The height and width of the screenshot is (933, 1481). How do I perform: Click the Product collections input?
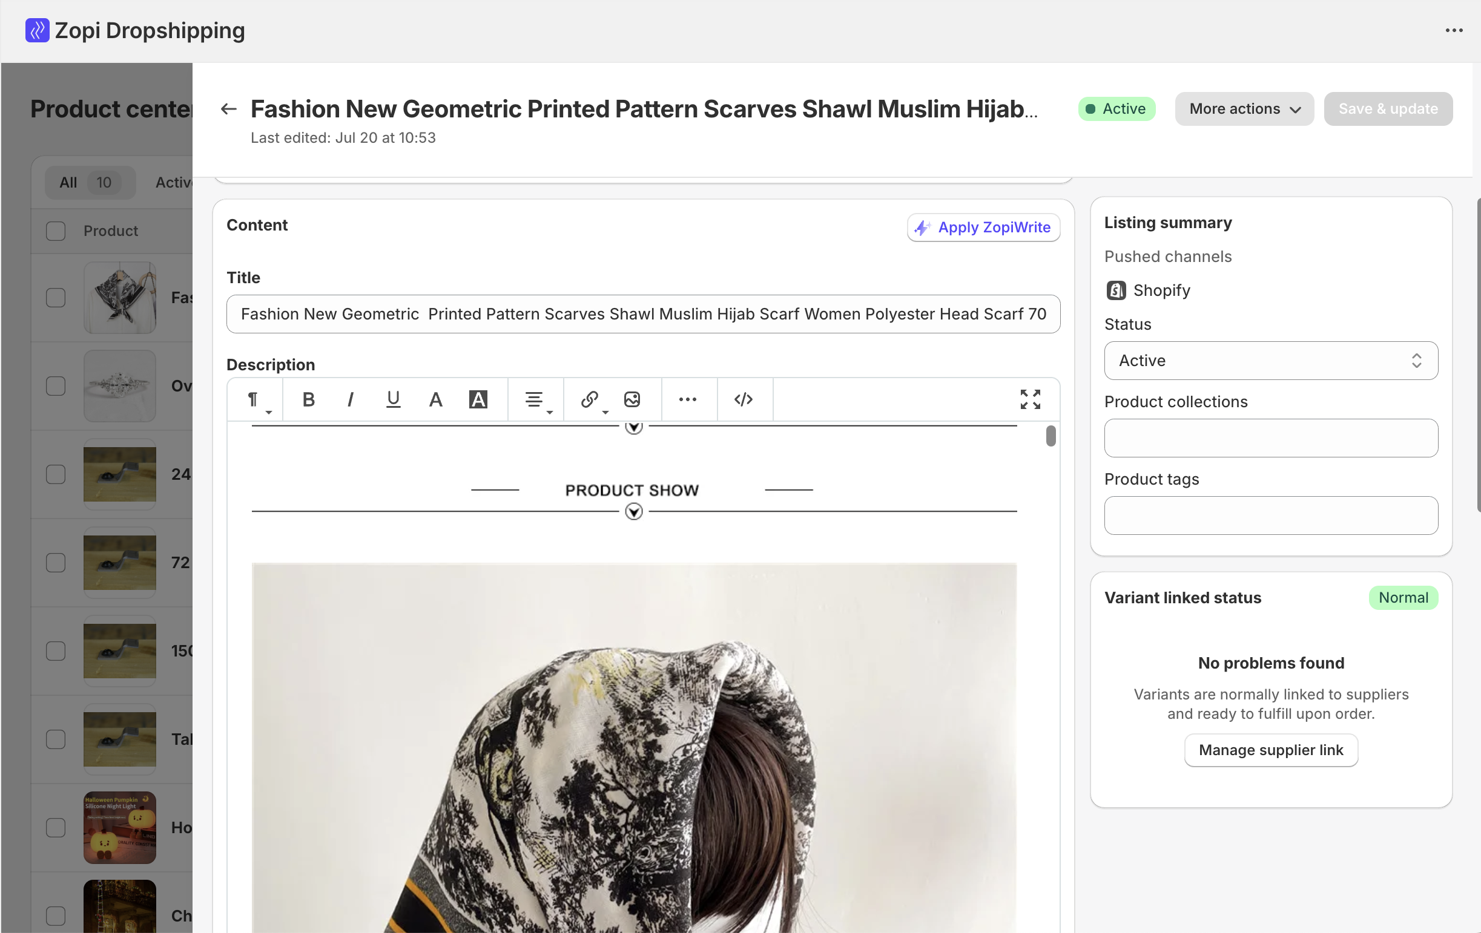click(1271, 438)
